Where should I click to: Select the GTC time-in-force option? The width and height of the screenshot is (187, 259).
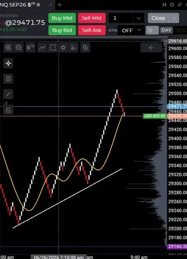pos(181,30)
